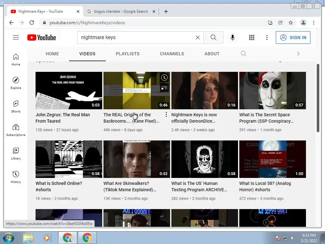Click the page vertical scrollbar thumb

point(318,98)
